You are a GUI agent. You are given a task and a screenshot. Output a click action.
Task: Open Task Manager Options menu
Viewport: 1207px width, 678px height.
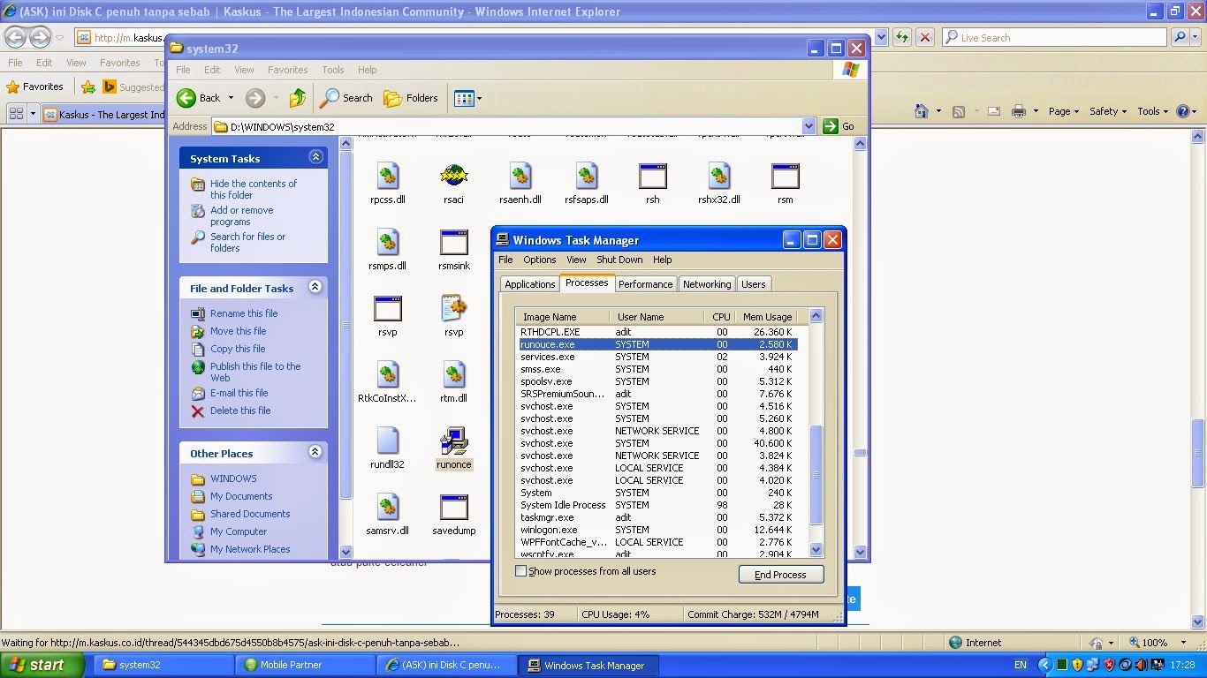point(539,260)
